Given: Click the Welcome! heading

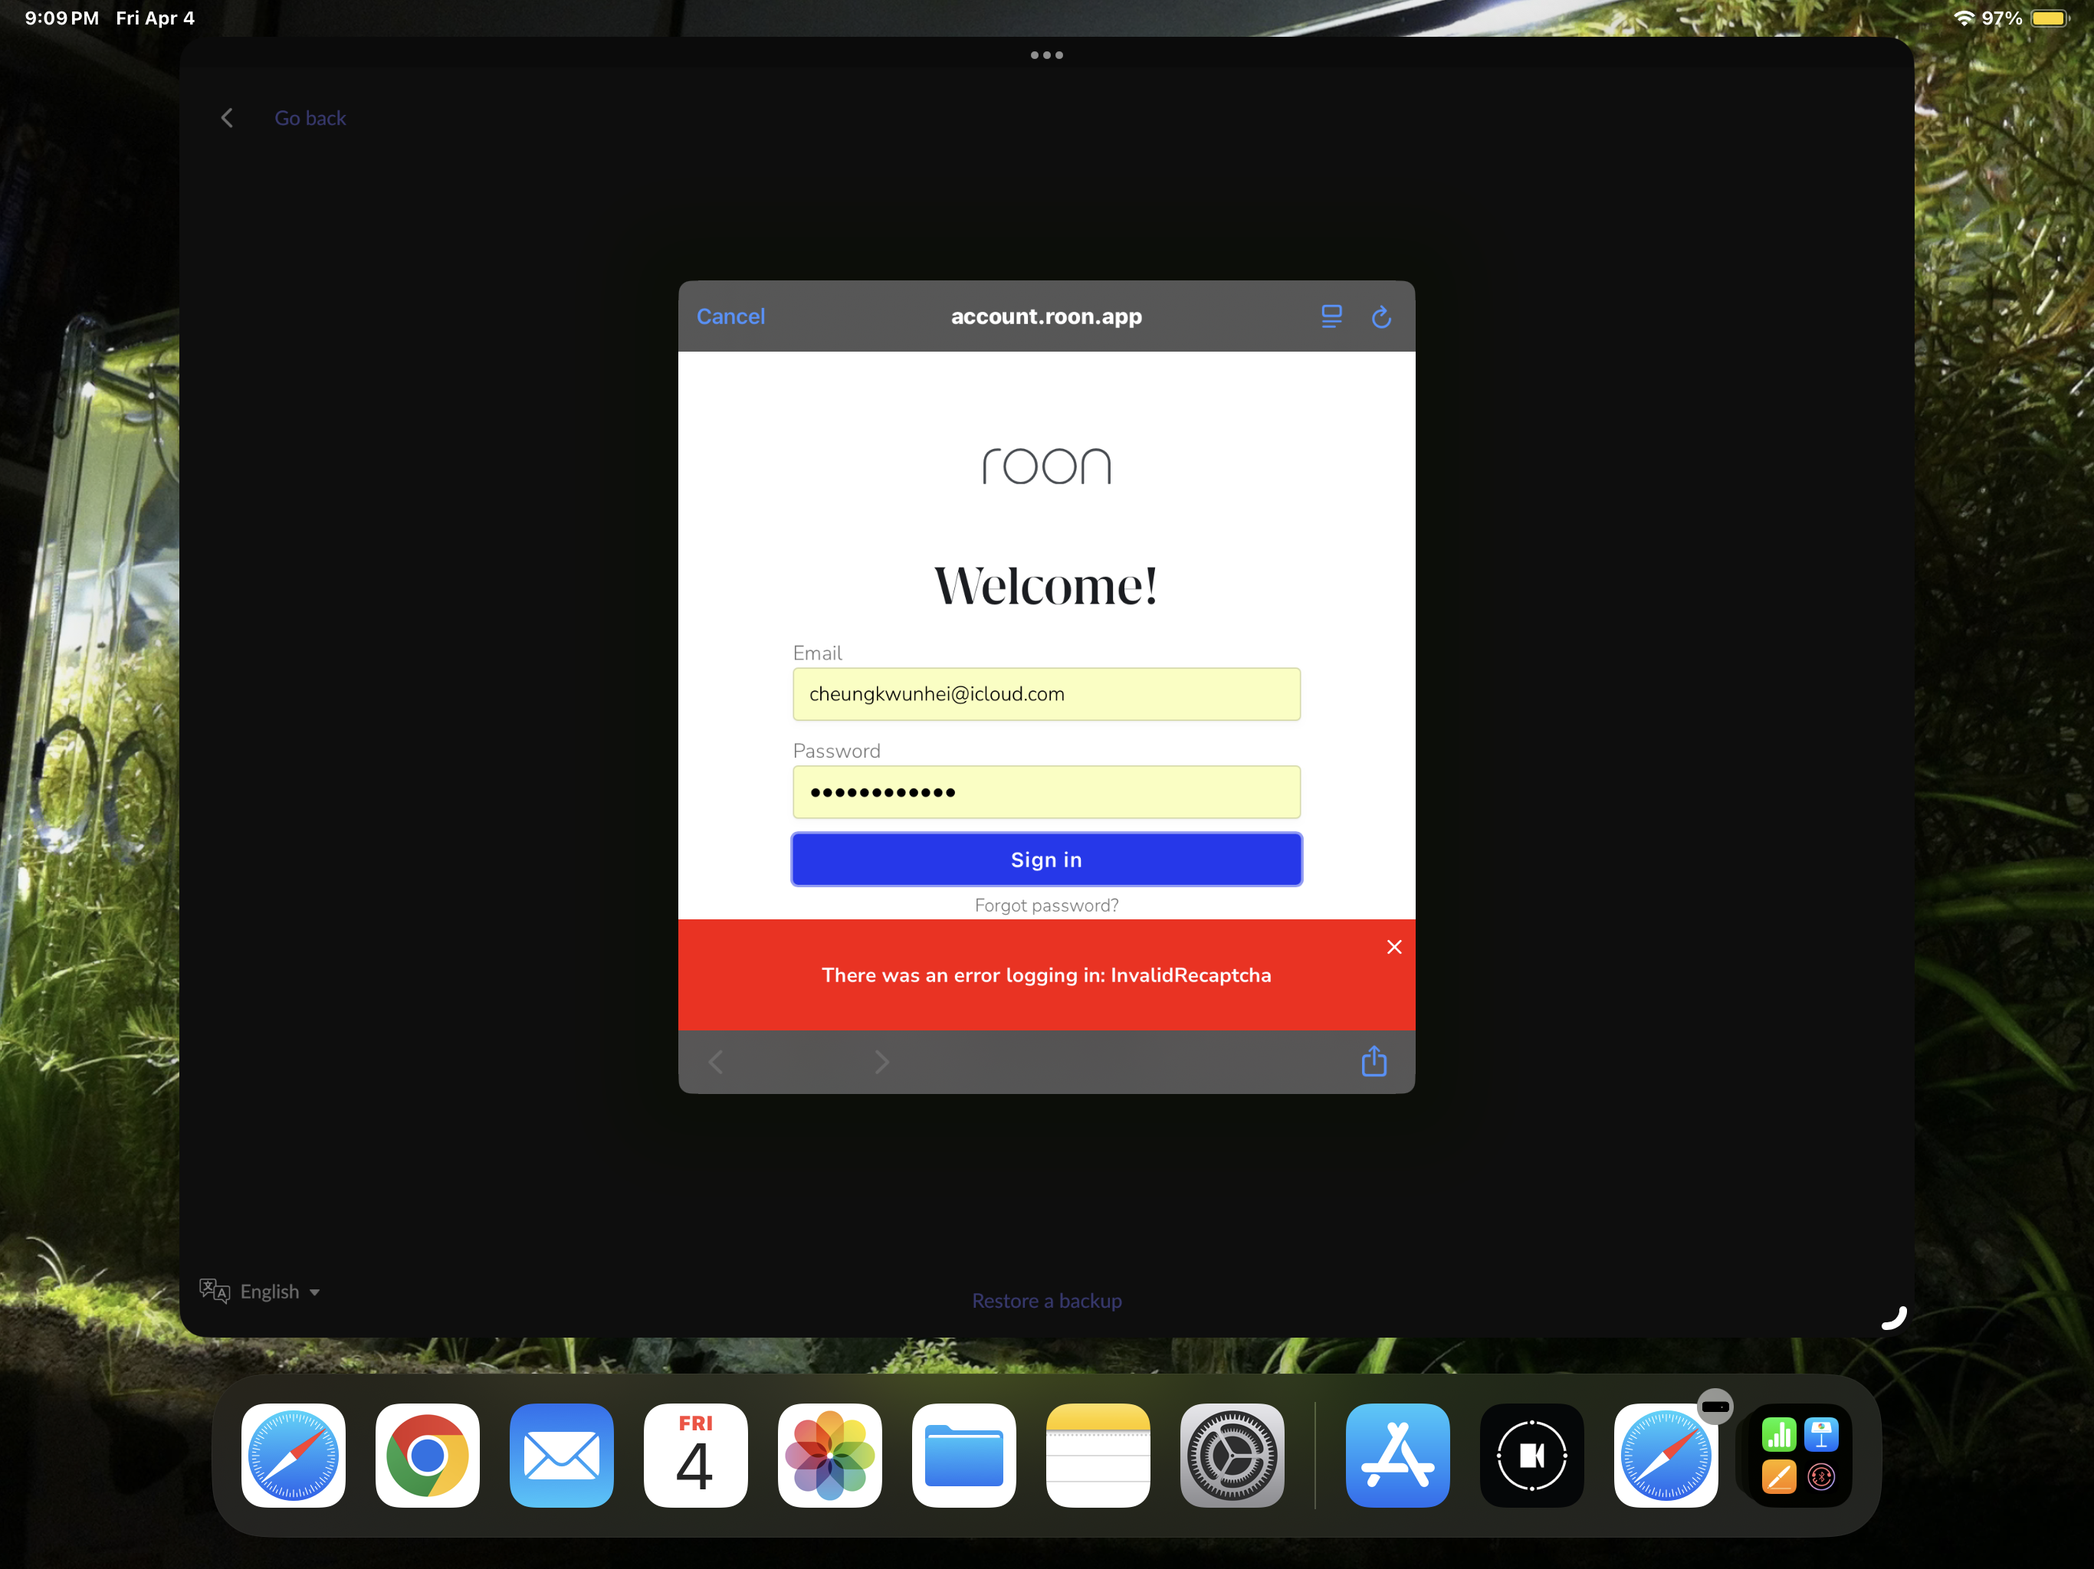Looking at the screenshot, I should [x=1046, y=586].
